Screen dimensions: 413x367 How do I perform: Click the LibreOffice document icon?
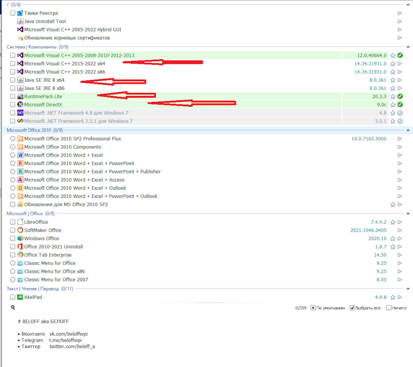[20, 222]
